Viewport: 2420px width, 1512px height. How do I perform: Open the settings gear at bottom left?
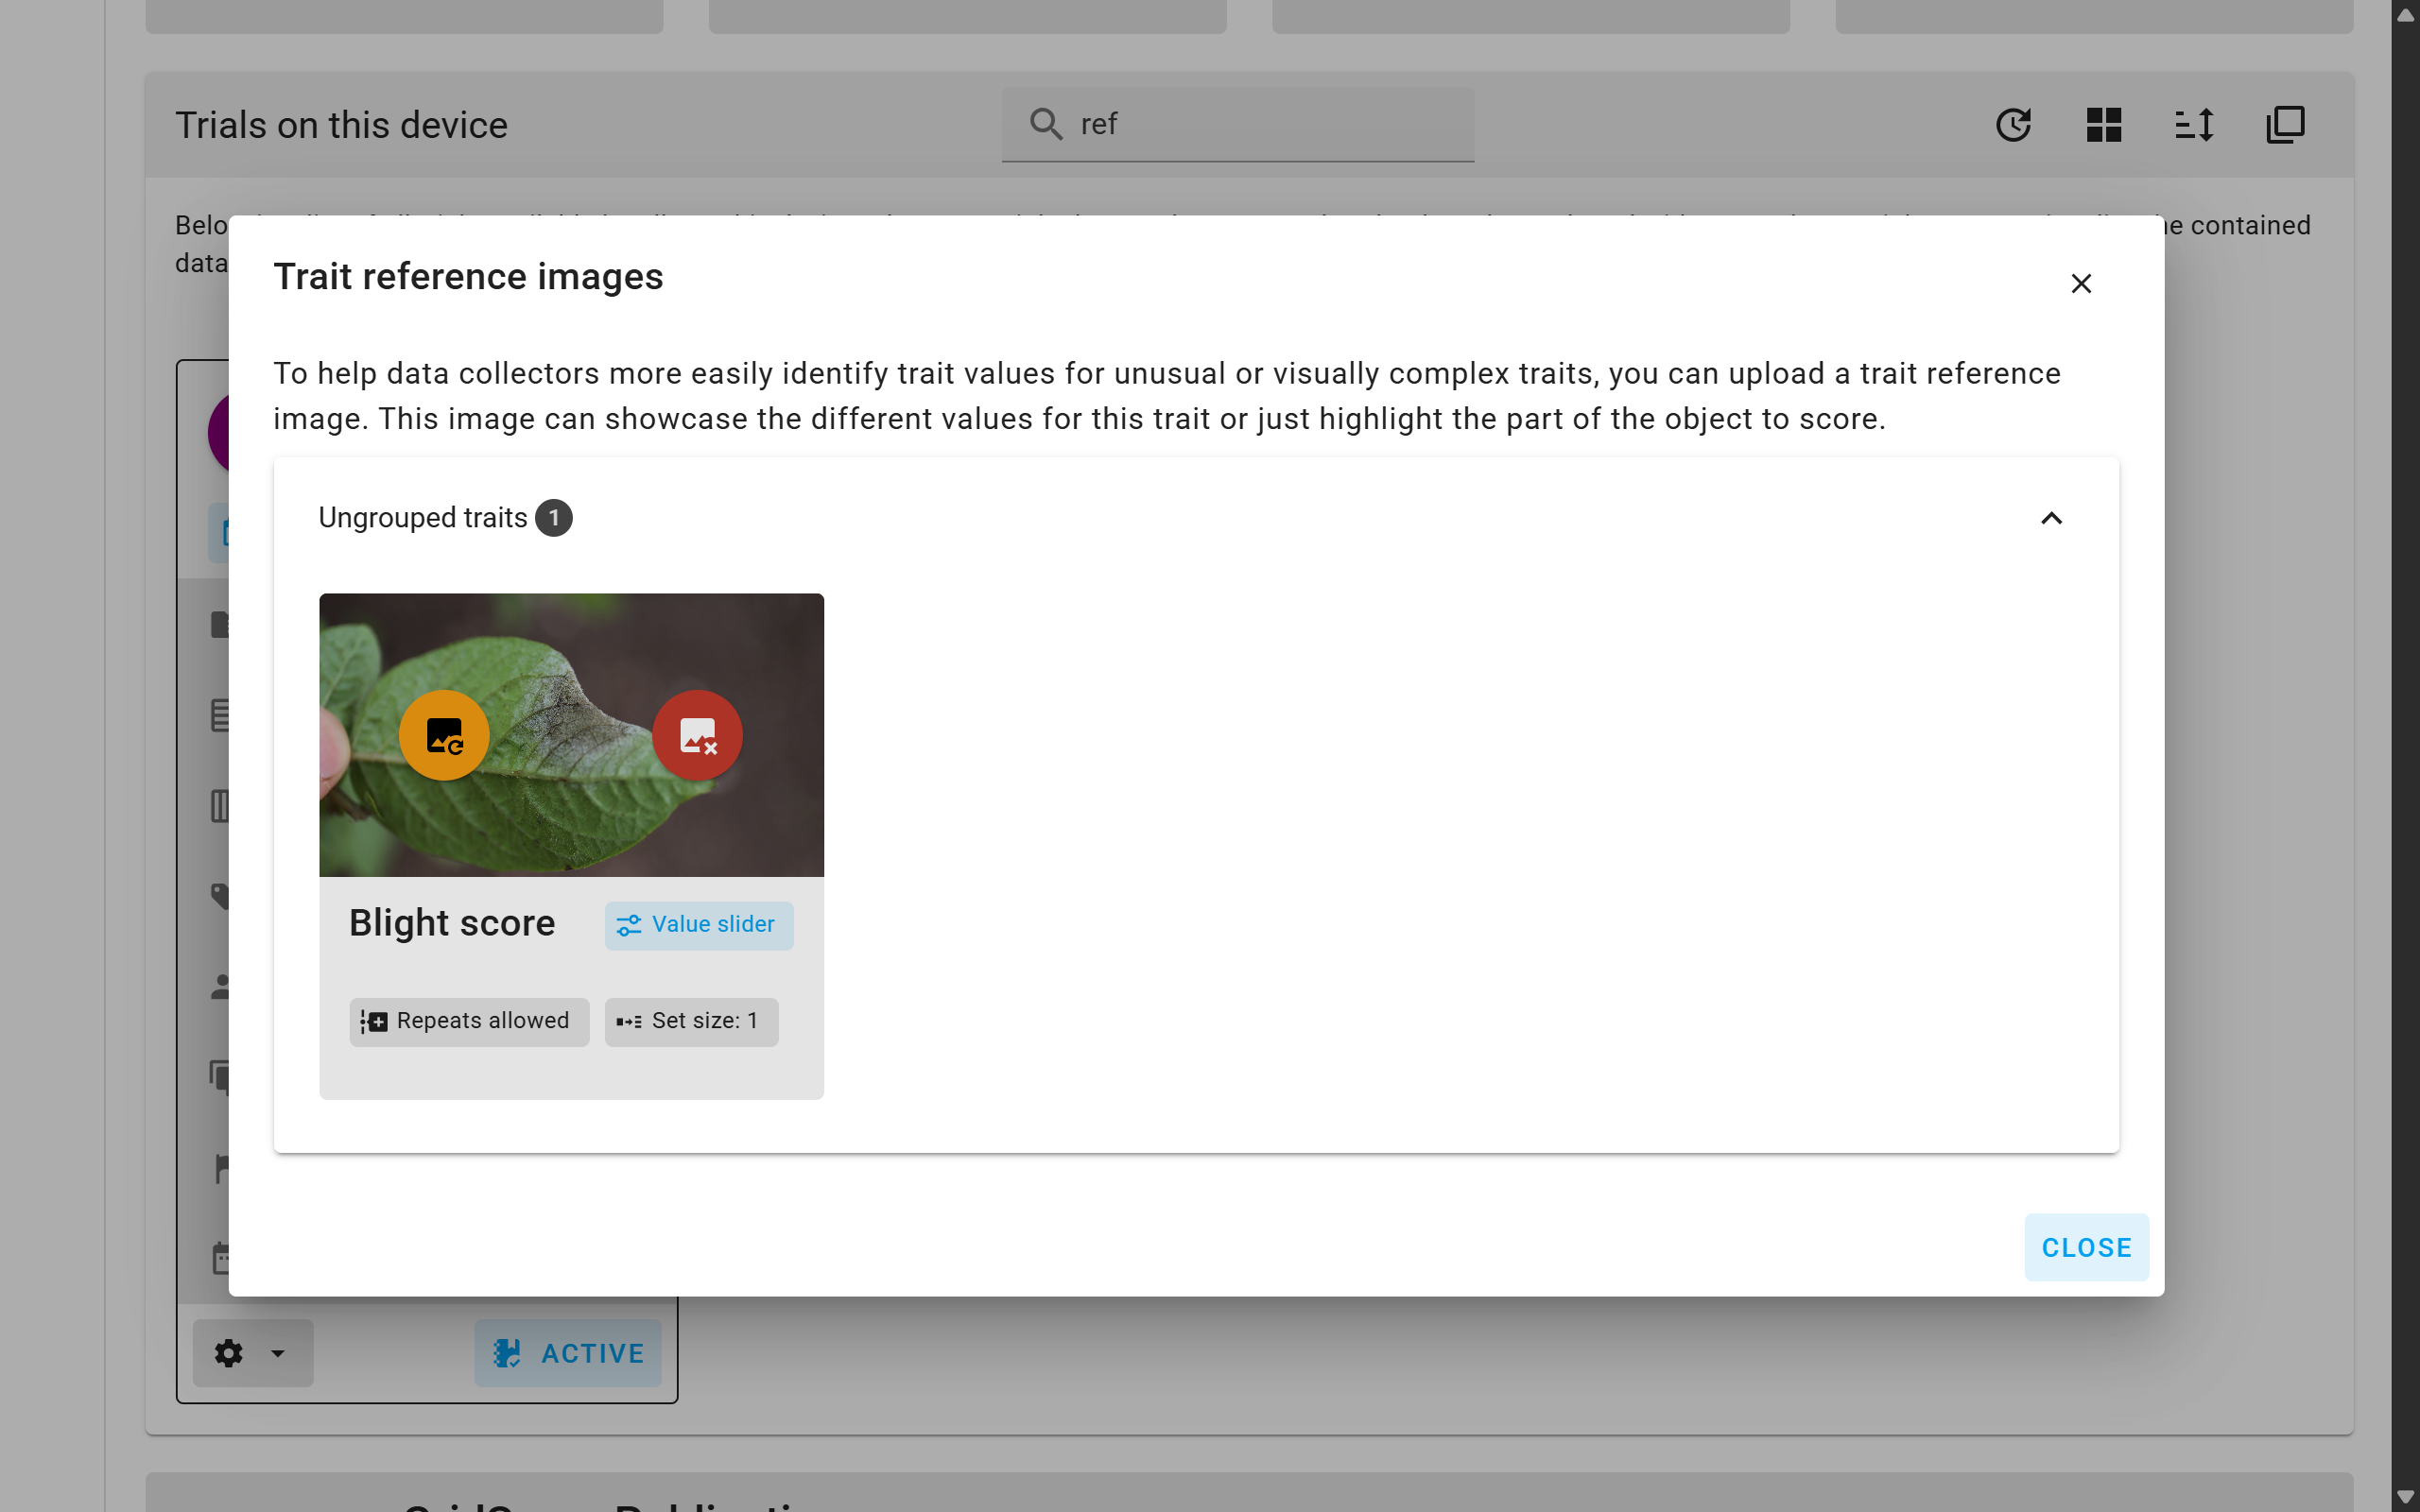(228, 1353)
